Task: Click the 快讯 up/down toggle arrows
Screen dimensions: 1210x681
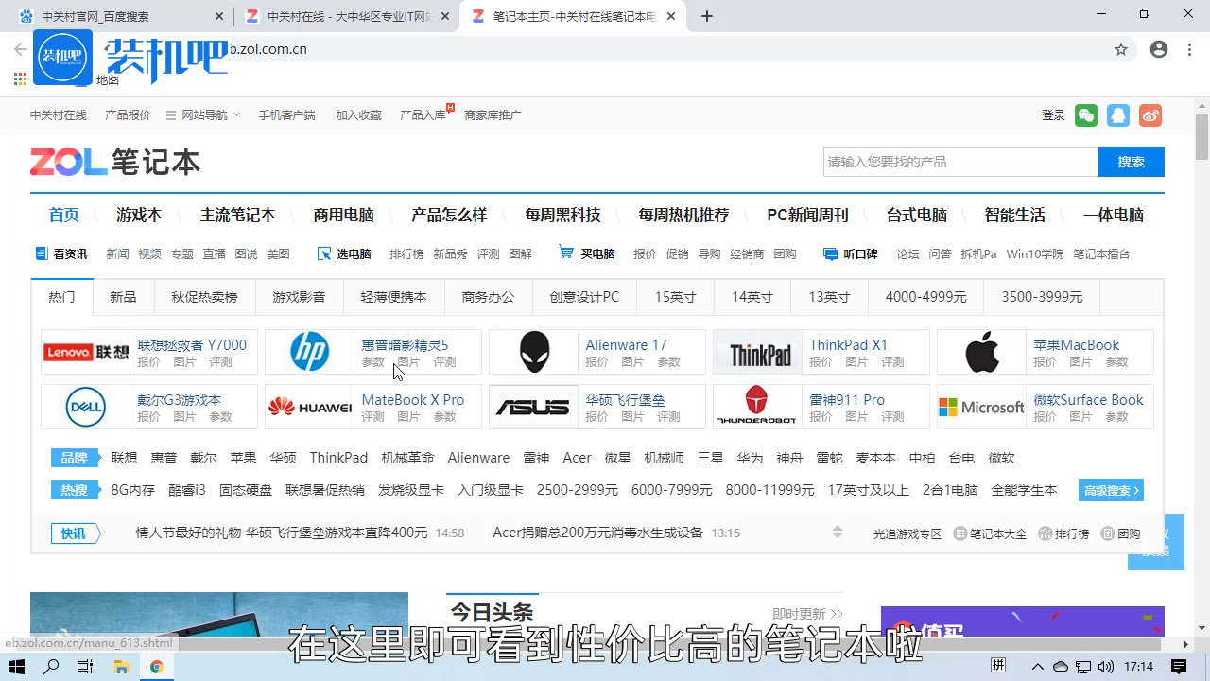Action: (x=838, y=532)
